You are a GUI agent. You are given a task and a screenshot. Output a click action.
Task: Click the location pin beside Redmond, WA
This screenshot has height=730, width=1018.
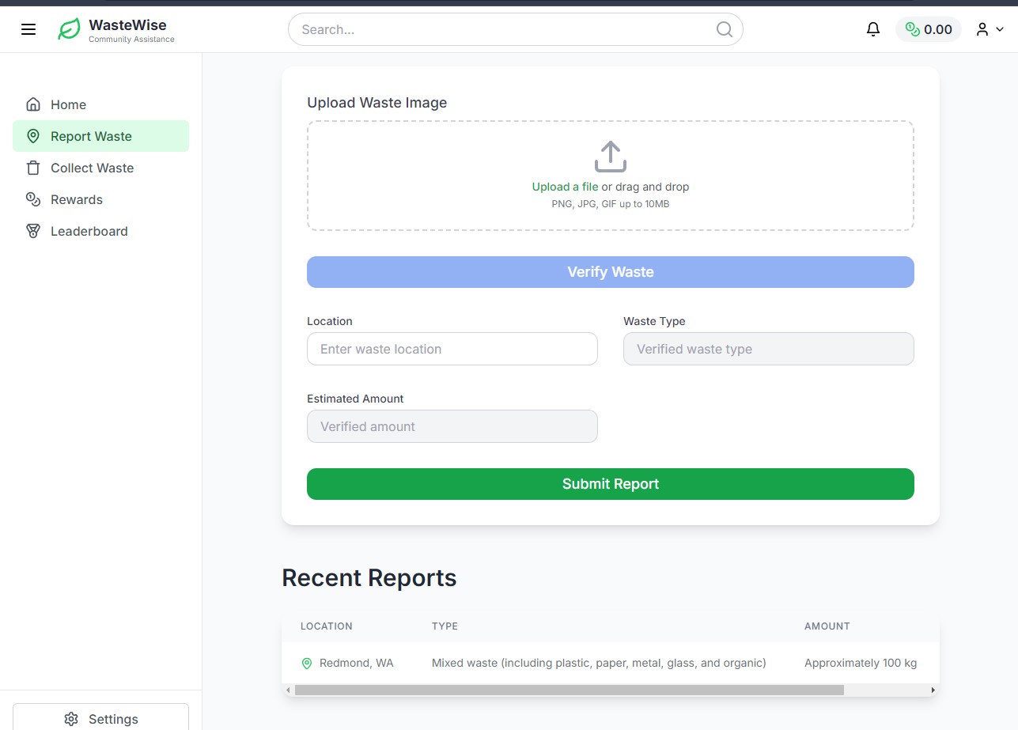pyautogui.click(x=307, y=663)
